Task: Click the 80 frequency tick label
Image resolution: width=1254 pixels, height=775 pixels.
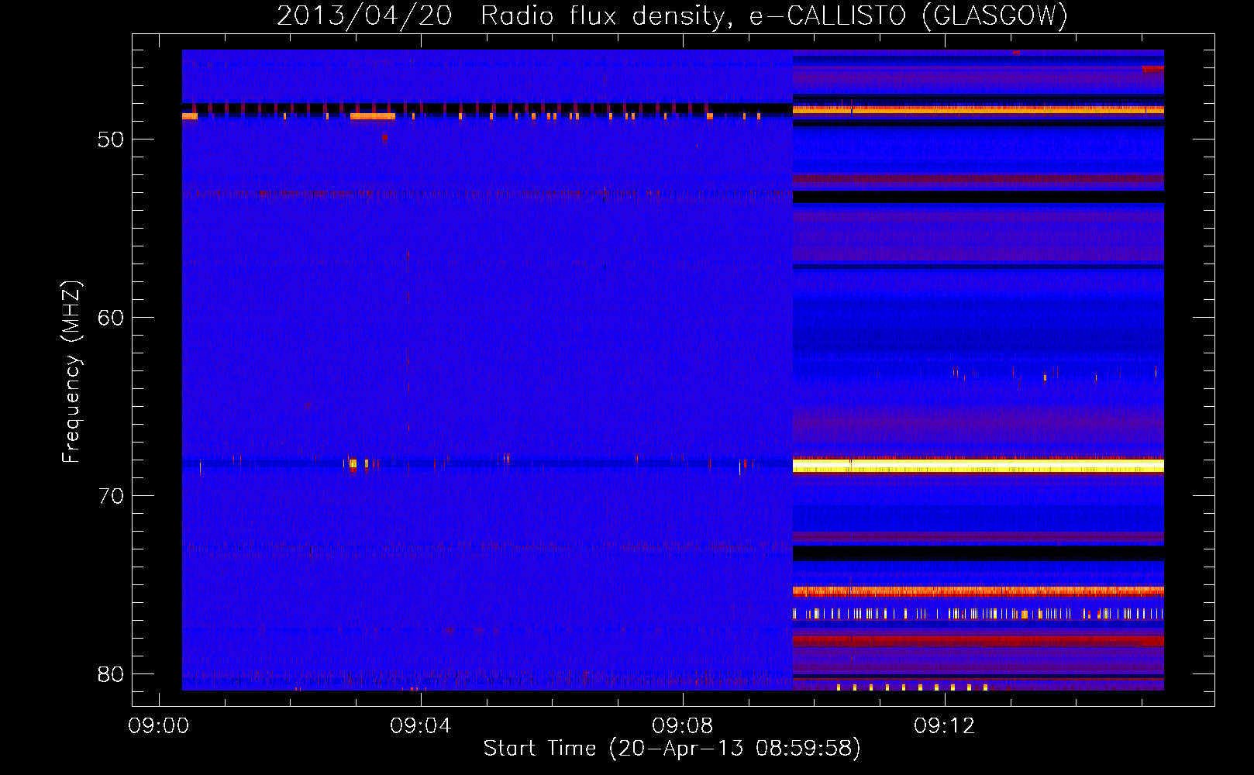Action: 111,674
